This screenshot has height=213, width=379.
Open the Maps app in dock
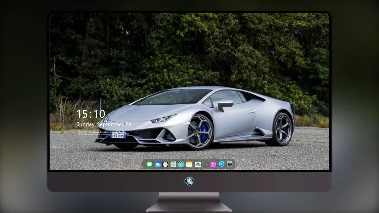173,164
